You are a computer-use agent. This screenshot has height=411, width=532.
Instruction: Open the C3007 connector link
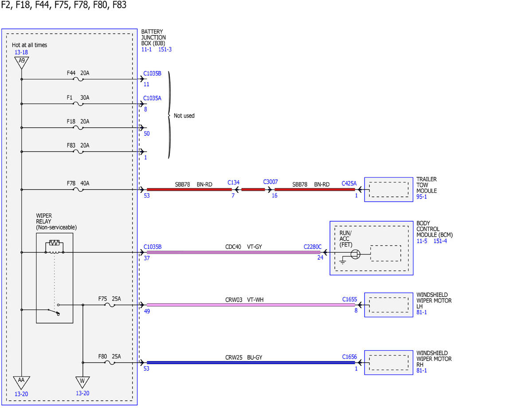(270, 182)
